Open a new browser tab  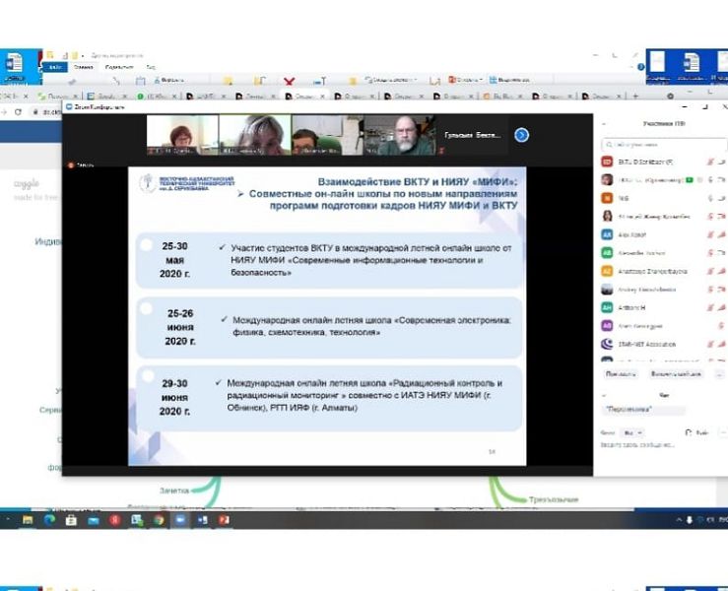tap(635, 97)
